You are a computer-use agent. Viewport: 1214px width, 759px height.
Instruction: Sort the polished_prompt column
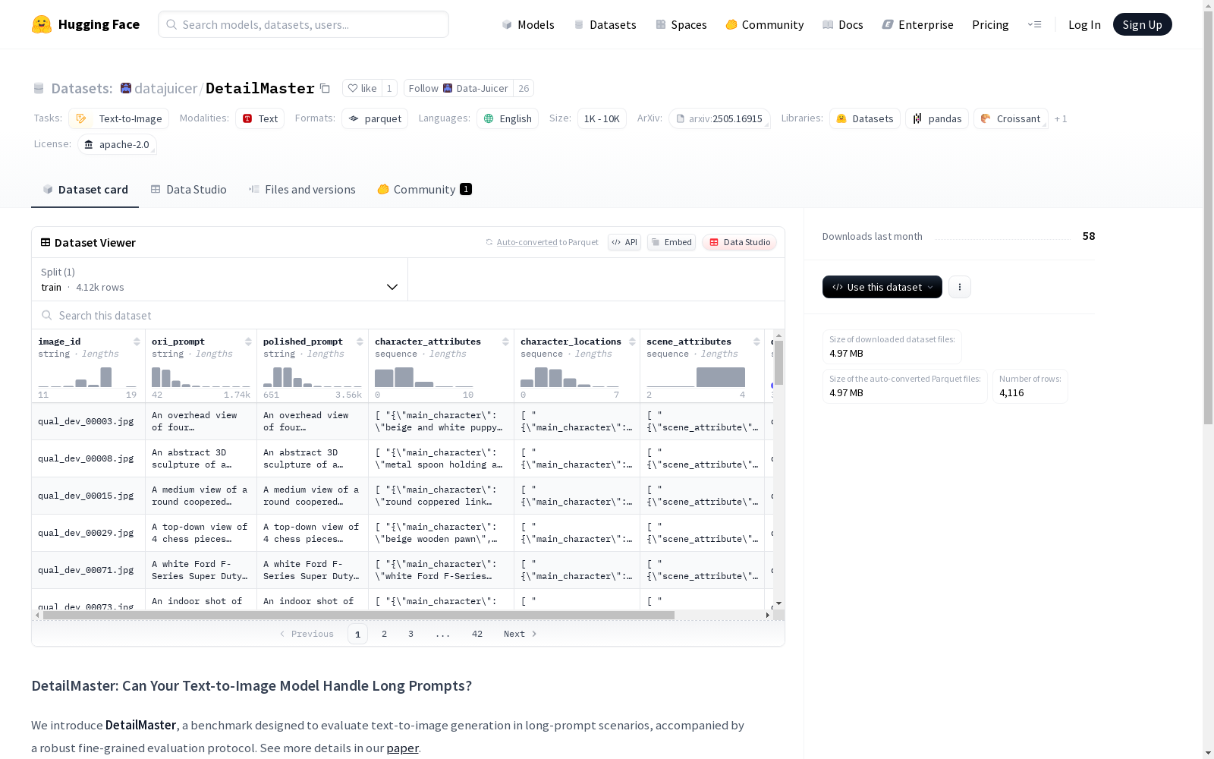(x=360, y=342)
